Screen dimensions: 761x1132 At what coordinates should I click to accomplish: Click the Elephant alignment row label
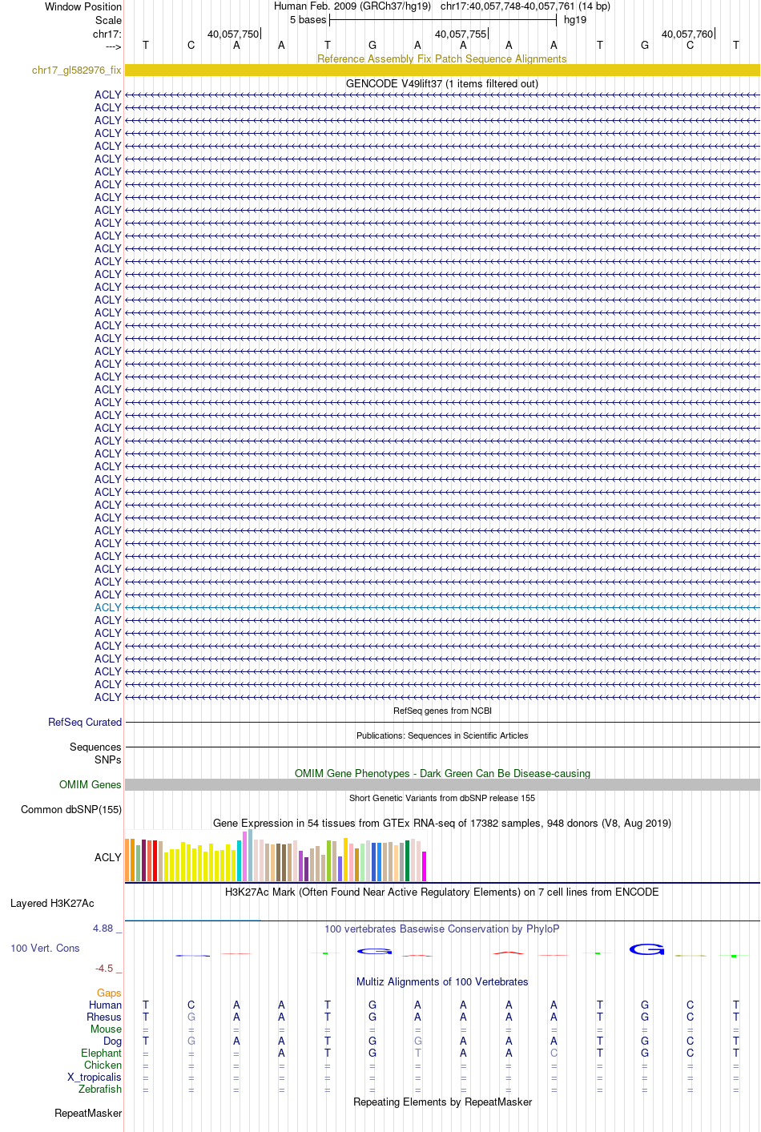click(101, 1053)
